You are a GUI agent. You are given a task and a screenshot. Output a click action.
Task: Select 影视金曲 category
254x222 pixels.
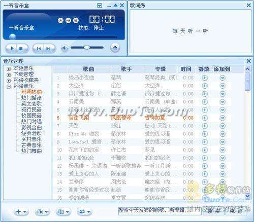(x=31, y=128)
